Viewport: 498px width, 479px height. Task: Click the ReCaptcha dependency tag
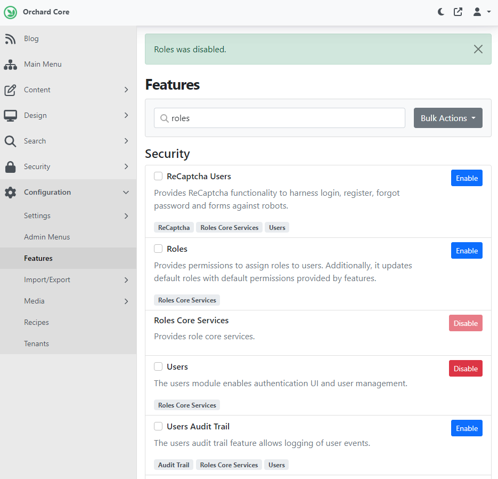(174, 227)
